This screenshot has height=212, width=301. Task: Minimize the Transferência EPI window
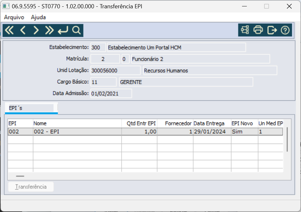pos(244,6)
